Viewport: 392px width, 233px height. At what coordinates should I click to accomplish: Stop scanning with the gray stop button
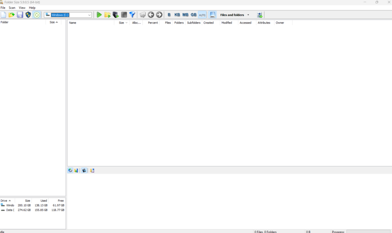124,15
